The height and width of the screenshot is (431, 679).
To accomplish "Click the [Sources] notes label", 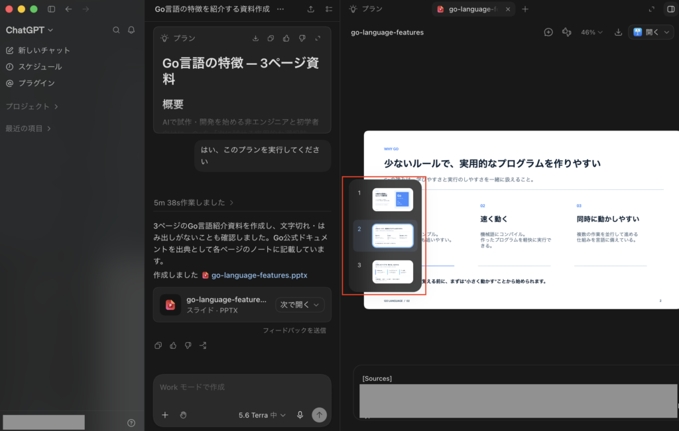I will (377, 378).
